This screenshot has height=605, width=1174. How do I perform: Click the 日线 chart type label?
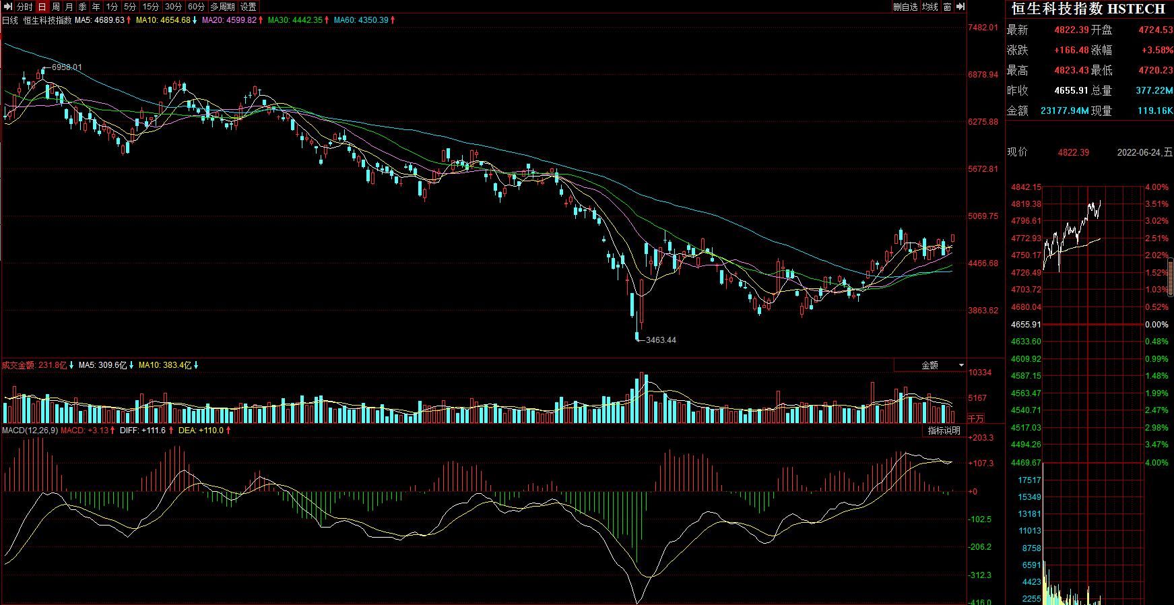(10, 20)
